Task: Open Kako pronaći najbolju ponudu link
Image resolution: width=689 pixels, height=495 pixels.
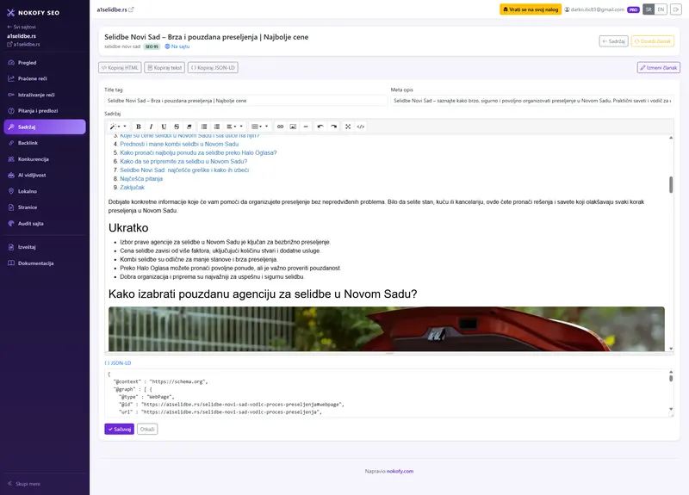Action: [198, 153]
